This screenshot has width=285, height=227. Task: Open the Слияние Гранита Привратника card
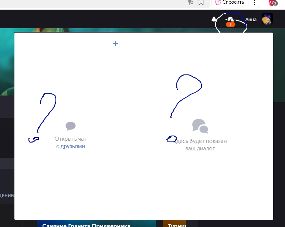pos(86,224)
